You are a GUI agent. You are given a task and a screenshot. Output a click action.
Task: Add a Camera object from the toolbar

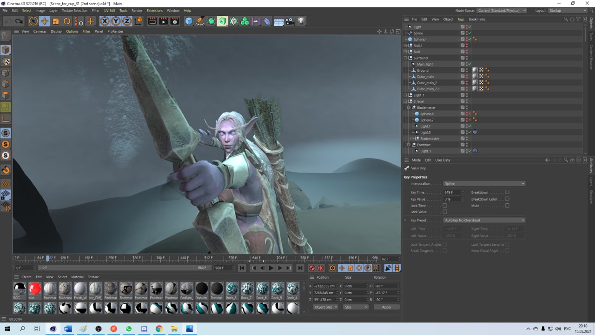click(290, 21)
